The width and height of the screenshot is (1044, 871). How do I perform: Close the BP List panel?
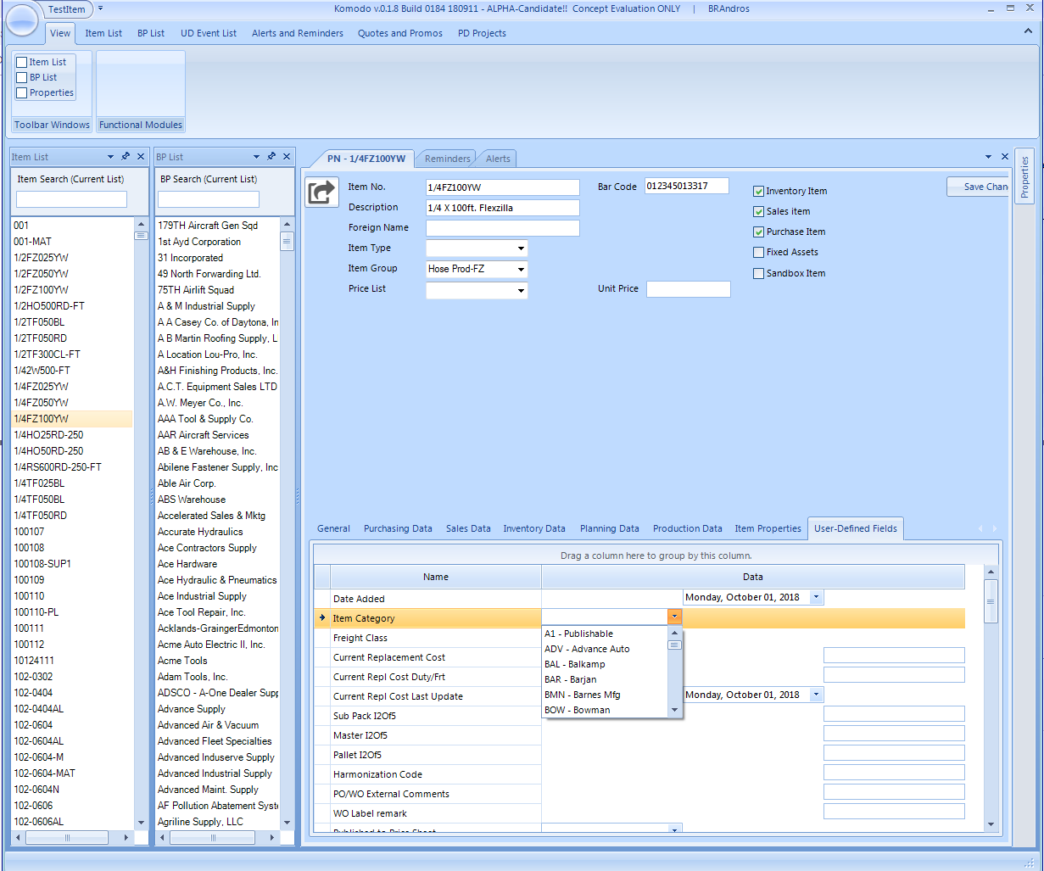pos(287,157)
